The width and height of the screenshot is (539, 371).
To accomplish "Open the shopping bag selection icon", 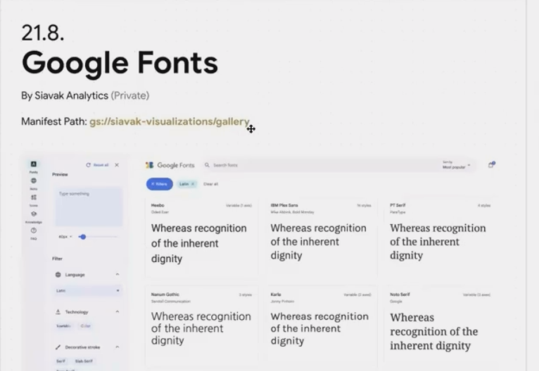I will tap(491, 165).
